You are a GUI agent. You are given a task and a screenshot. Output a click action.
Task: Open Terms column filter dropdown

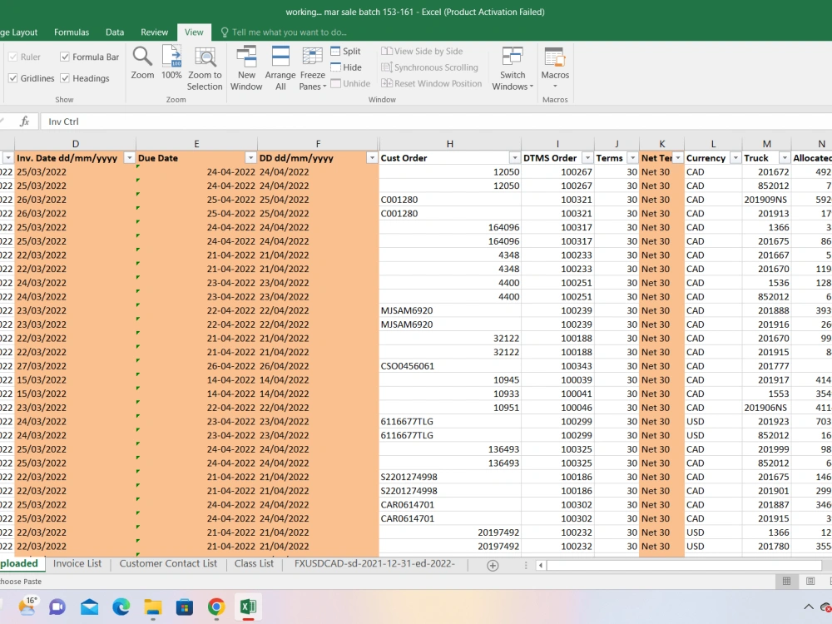pyautogui.click(x=632, y=158)
